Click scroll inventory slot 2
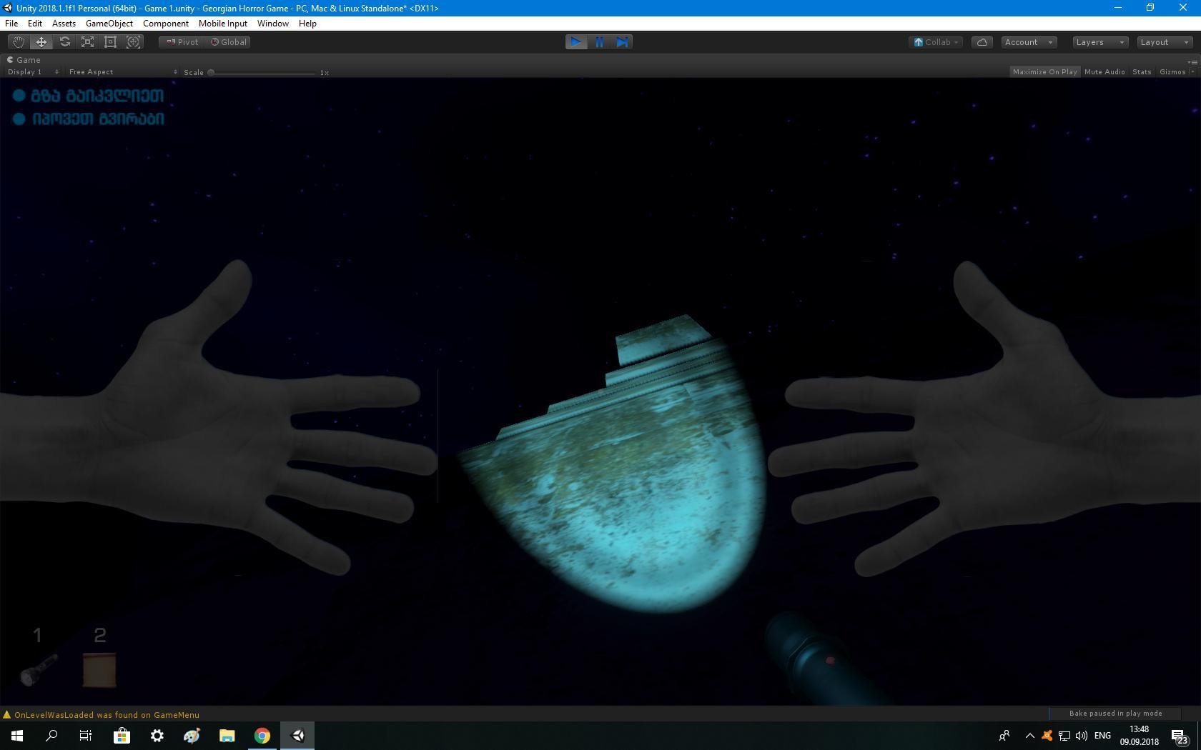The height and width of the screenshot is (750, 1201). pos(99,670)
